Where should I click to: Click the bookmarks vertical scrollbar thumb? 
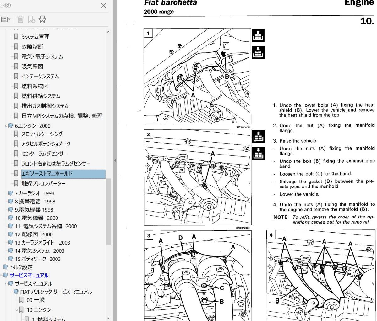[x=108, y=212]
